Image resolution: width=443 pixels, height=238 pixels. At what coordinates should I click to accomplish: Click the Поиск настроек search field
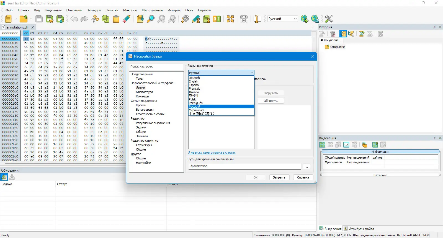click(x=156, y=66)
